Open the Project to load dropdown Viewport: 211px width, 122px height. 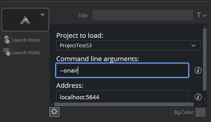tap(128, 45)
